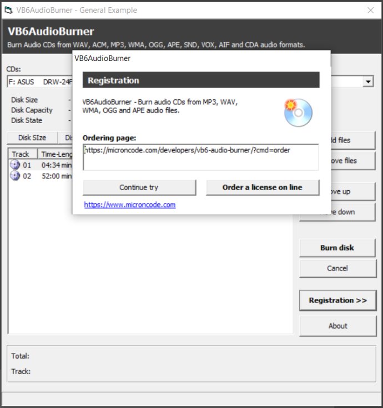Click the VB6AudioBurner app icon in title bar
383x408 pixels.
point(8,10)
